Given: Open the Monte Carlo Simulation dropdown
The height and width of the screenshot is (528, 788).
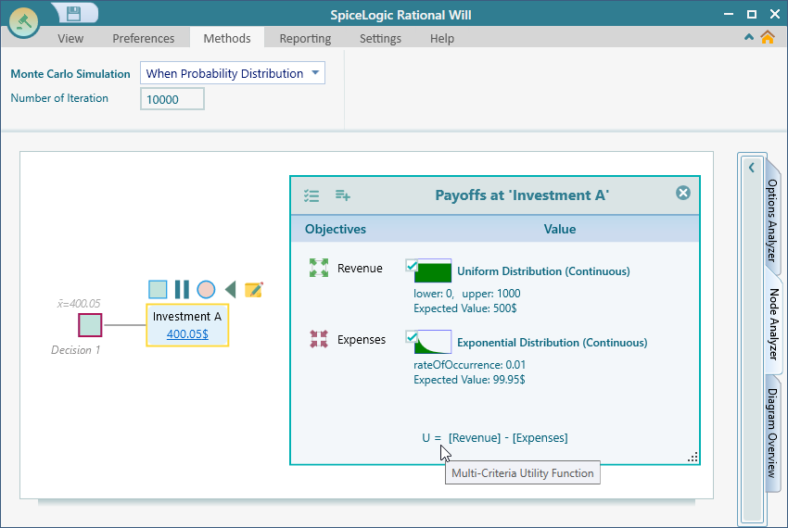Looking at the screenshot, I should (232, 73).
